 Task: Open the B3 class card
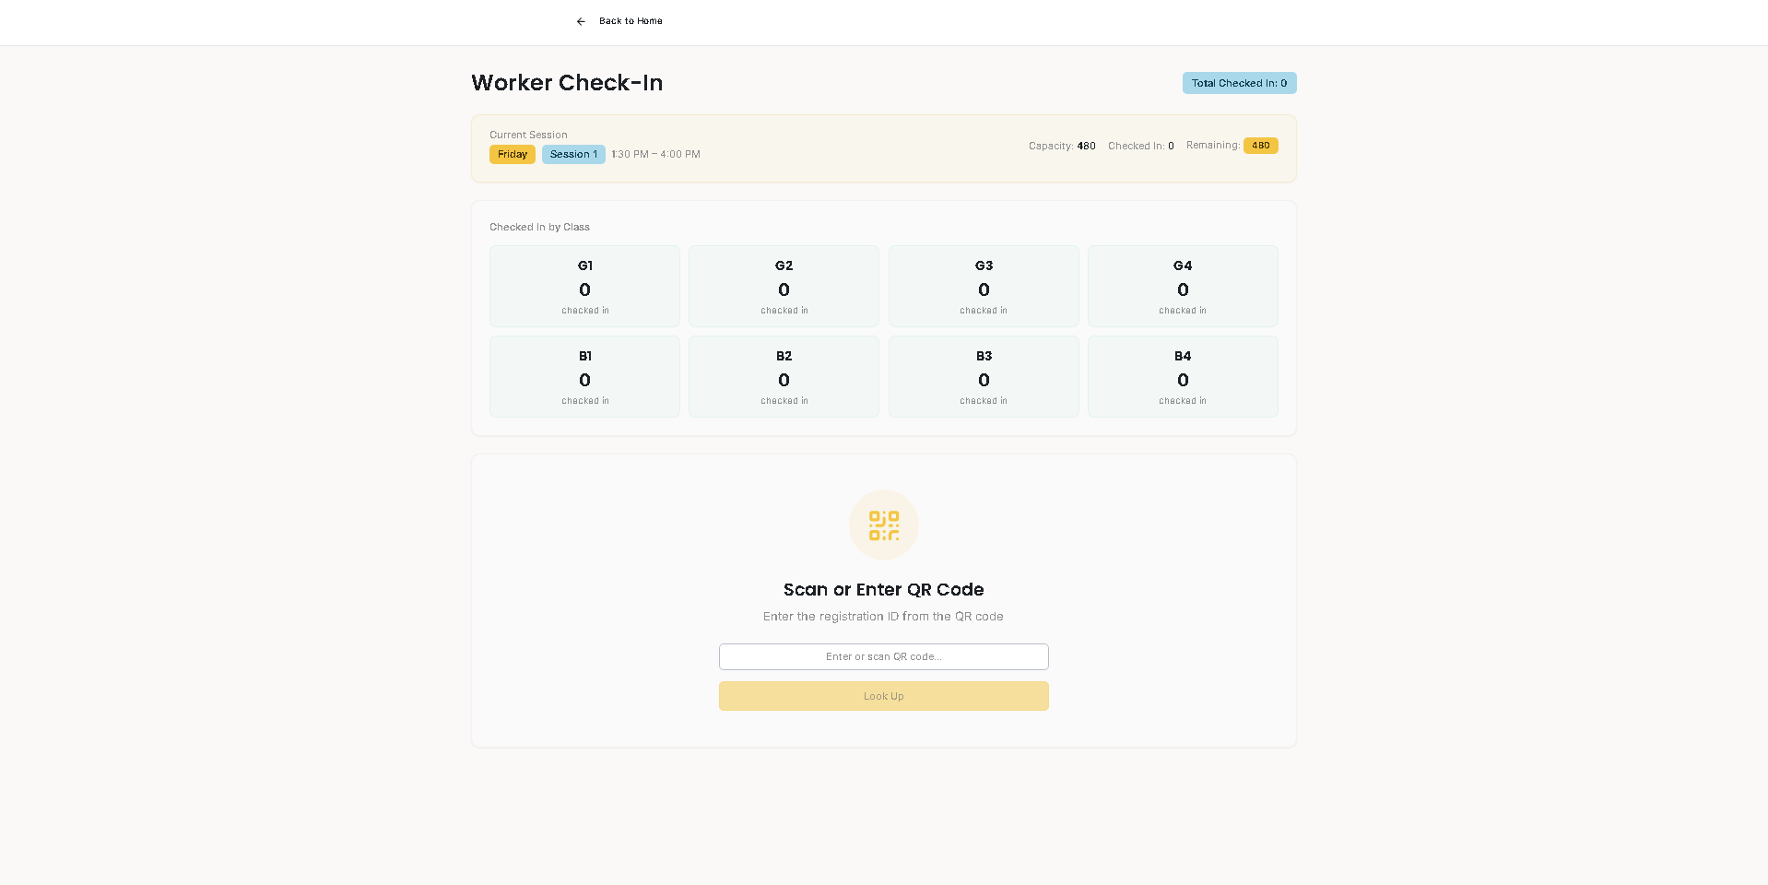click(984, 377)
